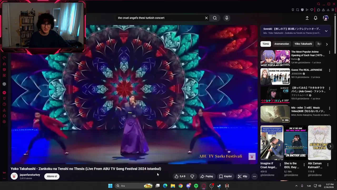Start voice search with the microphone icon
Screen dimensions: 337x190
[x=227, y=18]
